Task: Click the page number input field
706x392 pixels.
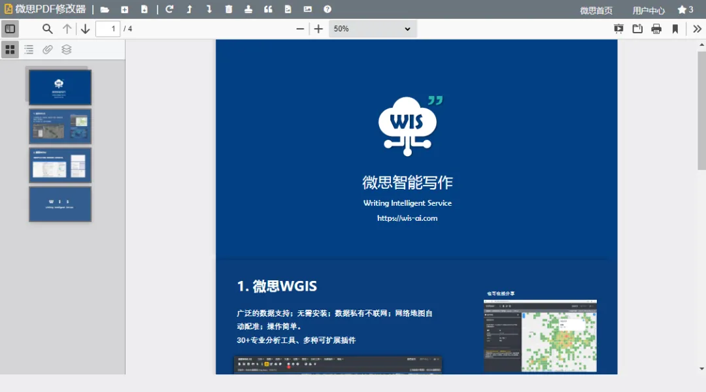Action: coord(108,29)
